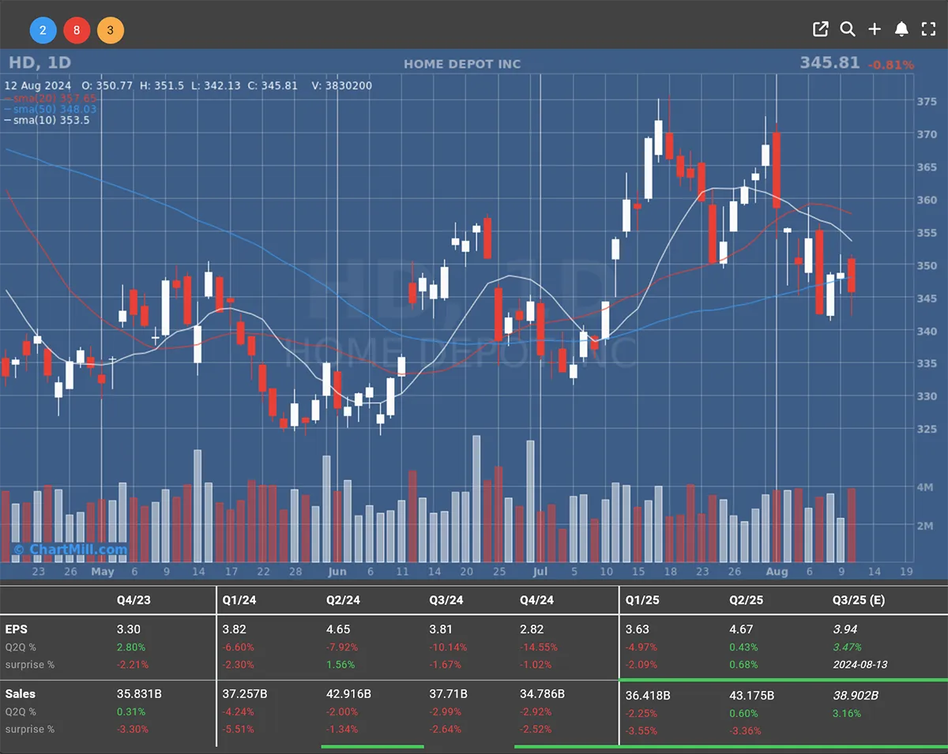Click the sales value 36.418B
Image resolution: width=948 pixels, height=754 pixels.
tap(648, 696)
